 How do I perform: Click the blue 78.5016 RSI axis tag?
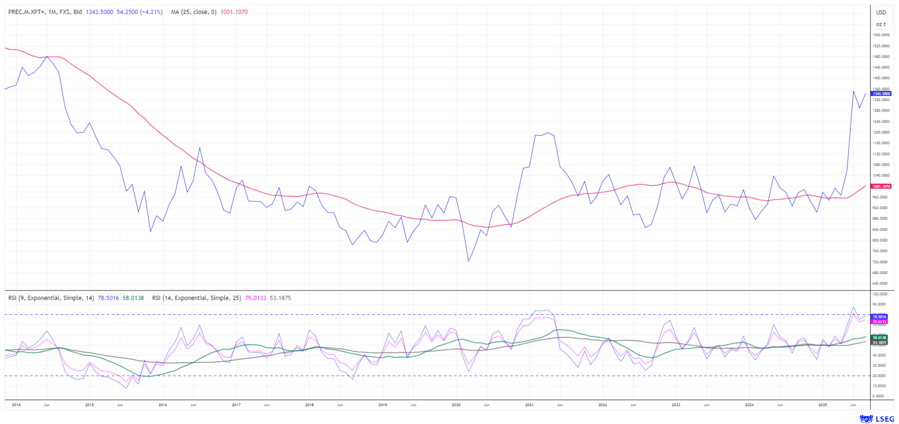tap(879, 317)
